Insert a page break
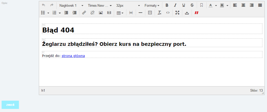The image size is (267, 112). [x=131, y=13]
